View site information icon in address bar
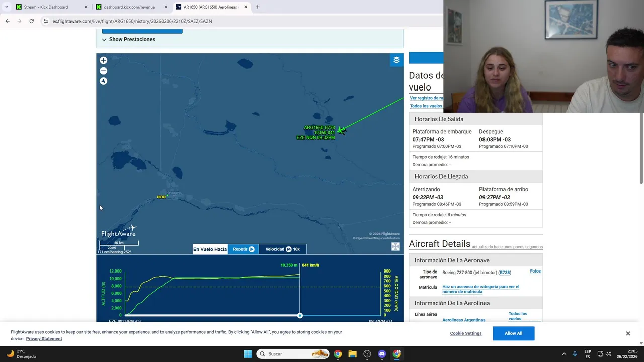Screen dimensions: 644x362 (46, 21)
